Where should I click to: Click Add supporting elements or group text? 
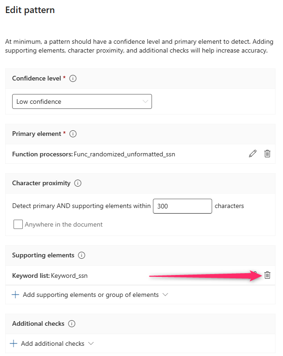(x=90, y=295)
